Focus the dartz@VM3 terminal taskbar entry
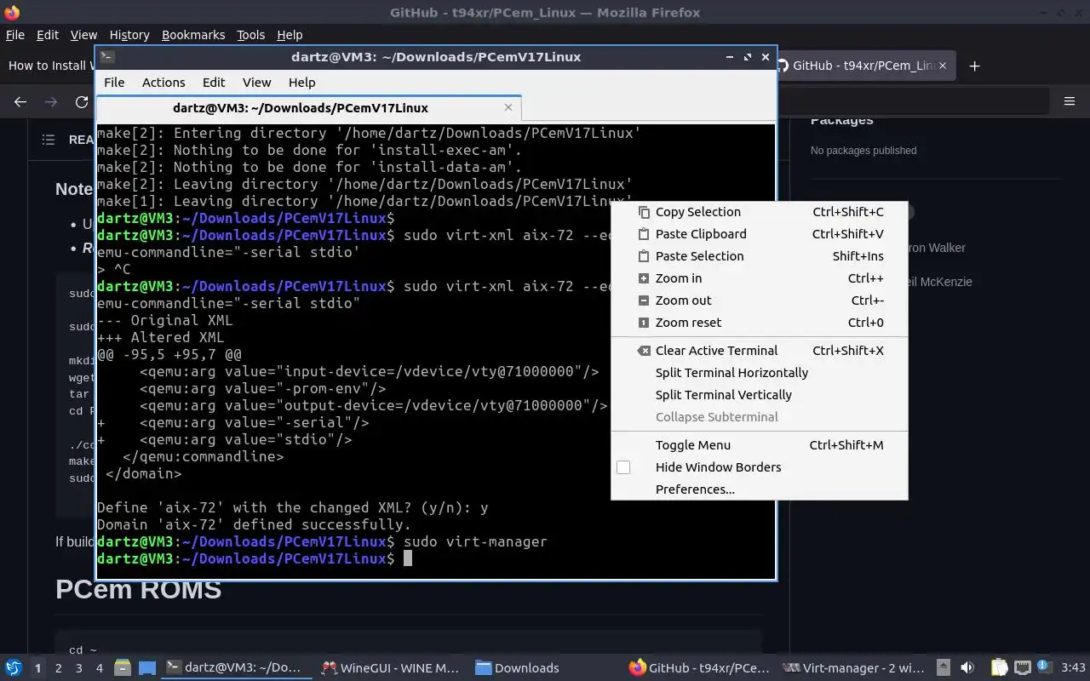 (235, 668)
